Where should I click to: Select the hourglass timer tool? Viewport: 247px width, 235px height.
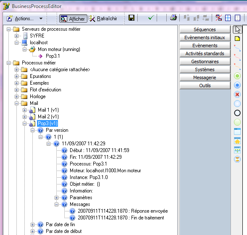pyautogui.click(x=237, y=159)
